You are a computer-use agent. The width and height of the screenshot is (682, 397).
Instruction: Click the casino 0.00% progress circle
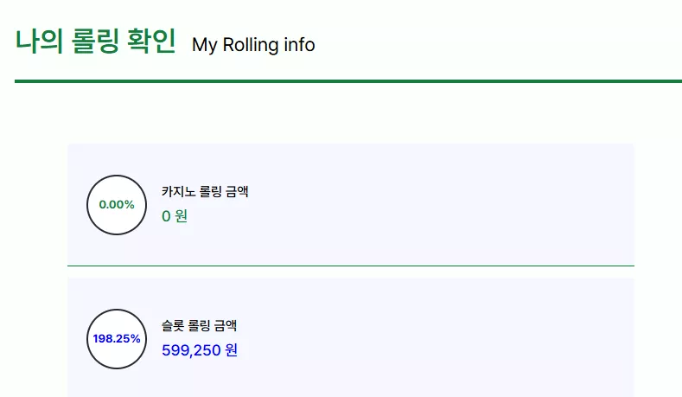(x=117, y=205)
